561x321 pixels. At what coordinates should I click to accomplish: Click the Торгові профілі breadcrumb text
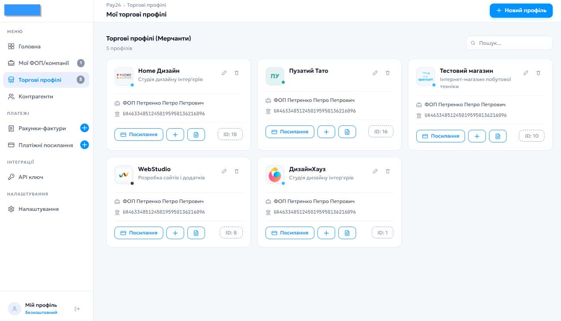(x=146, y=5)
